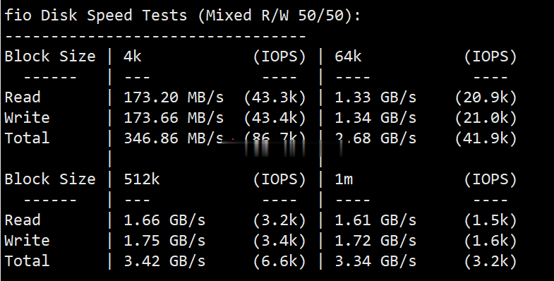Image resolution: width=554 pixels, height=281 pixels.
Task: Select the (41.9k) IOPS total value
Action: tap(486, 138)
